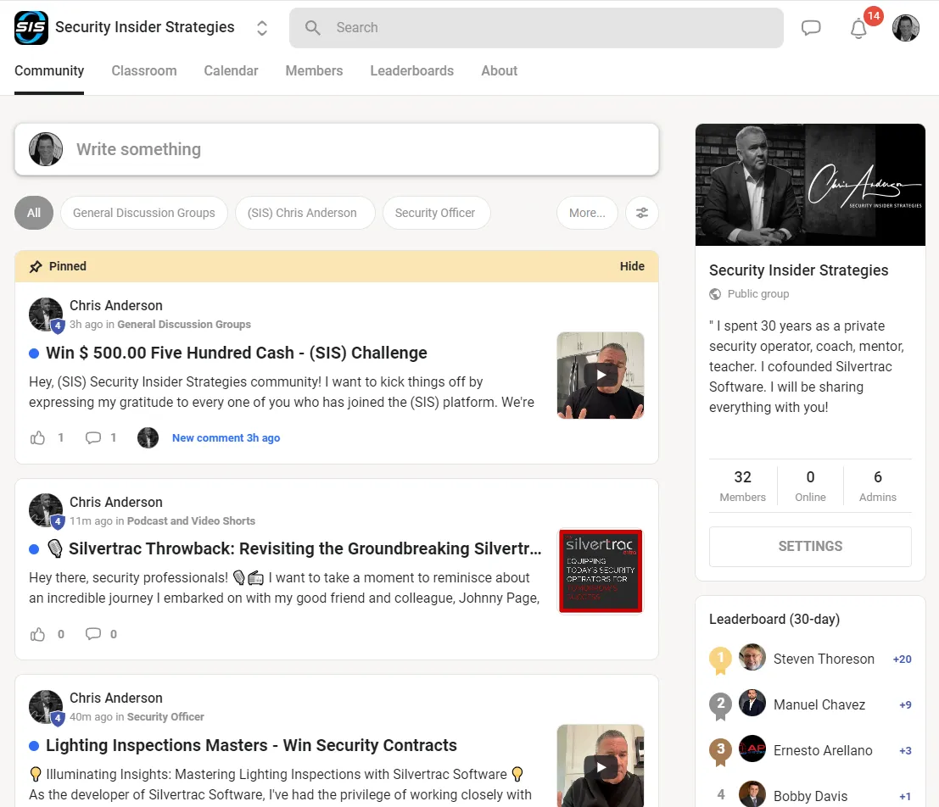This screenshot has width=939, height=807.
Task: Click the SIS group logo icon
Action: (x=31, y=27)
